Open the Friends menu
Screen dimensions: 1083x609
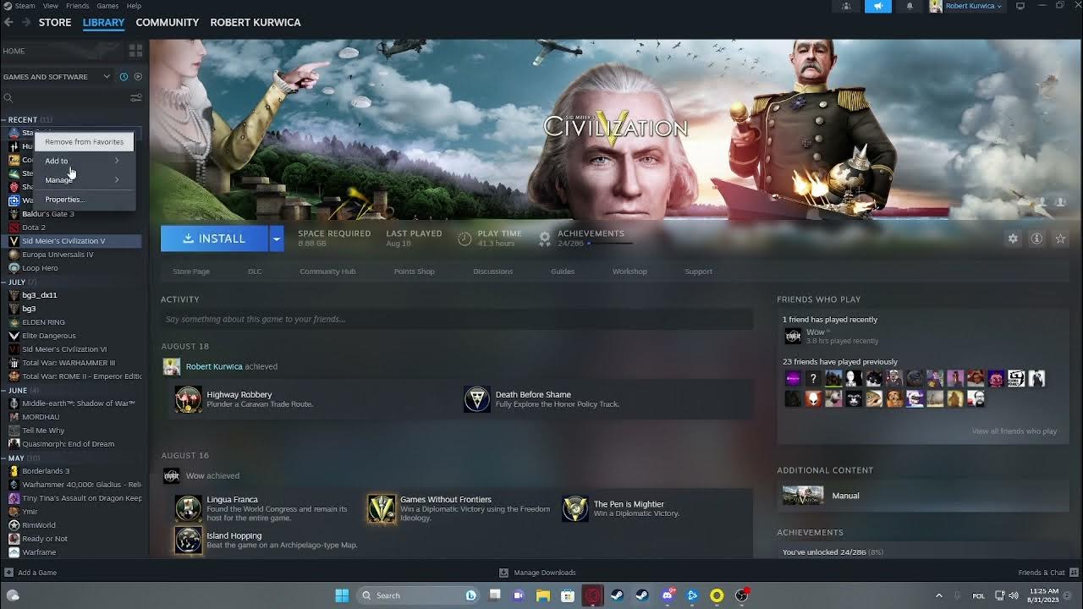coord(77,6)
